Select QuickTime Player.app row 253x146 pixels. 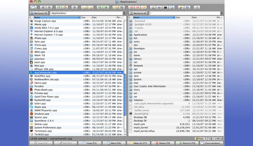76,97
